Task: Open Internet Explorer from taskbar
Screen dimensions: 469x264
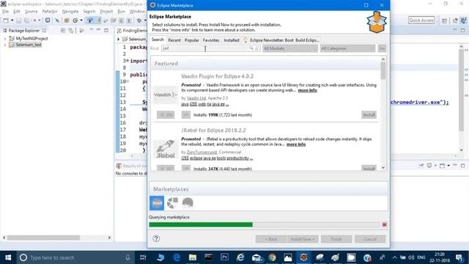Action: coord(240,257)
